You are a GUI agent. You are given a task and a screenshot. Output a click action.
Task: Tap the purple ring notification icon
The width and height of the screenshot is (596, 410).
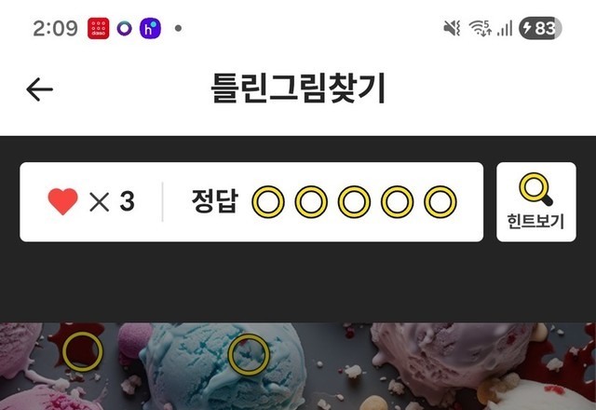(124, 29)
